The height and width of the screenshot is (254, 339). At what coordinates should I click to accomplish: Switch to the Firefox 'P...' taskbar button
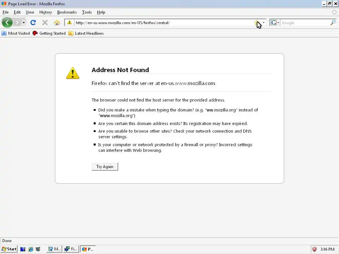(x=88, y=249)
